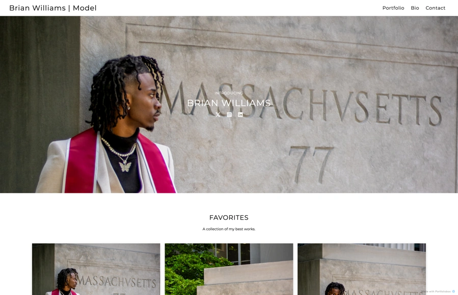Screen dimensions: 458x295
Task: Click the BRIAN WILLIAMS hero heading
Action: coord(229,103)
